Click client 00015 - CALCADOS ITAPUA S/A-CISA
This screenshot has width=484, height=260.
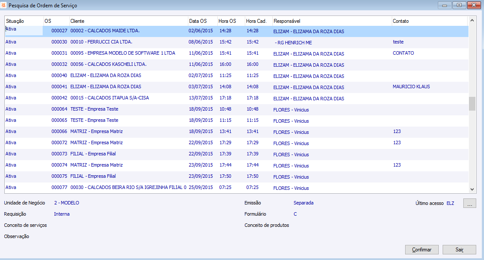click(109, 98)
